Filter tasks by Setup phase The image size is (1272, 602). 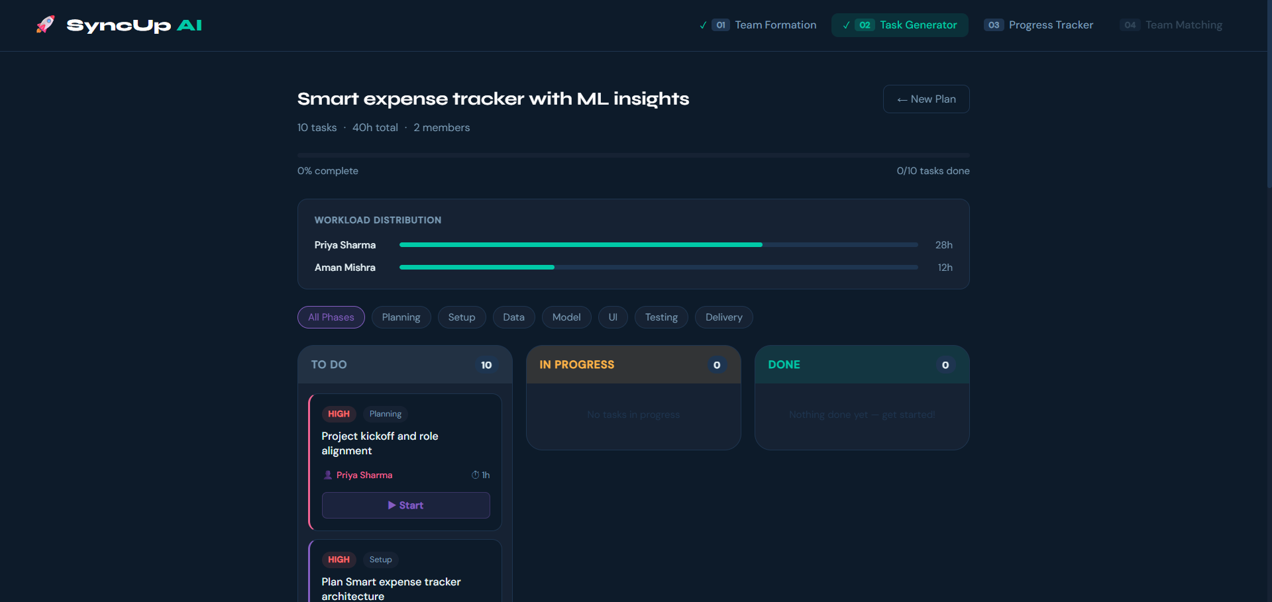(x=462, y=317)
